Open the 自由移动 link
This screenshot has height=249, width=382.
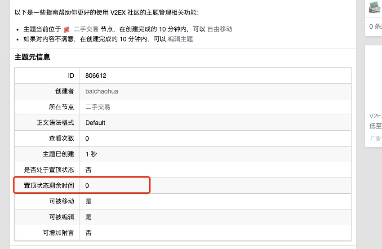pyautogui.click(x=220, y=29)
